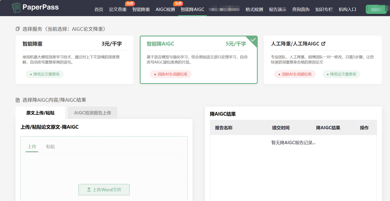
Task: Click 消除AI生成疑似率 tag on 人工降重 card
Action: pyautogui.click(x=295, y=74)
